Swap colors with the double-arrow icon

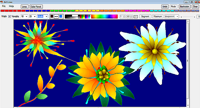pos(56,17)
